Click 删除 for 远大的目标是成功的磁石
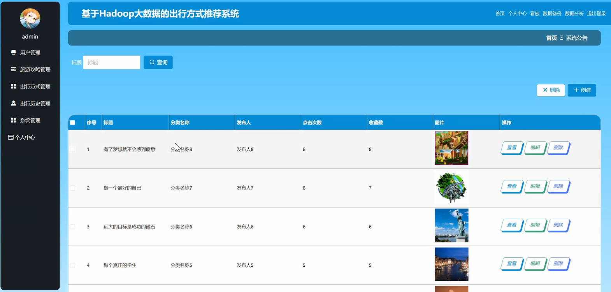The width and height of the screenshot is (611, 292). coord(558,225)
